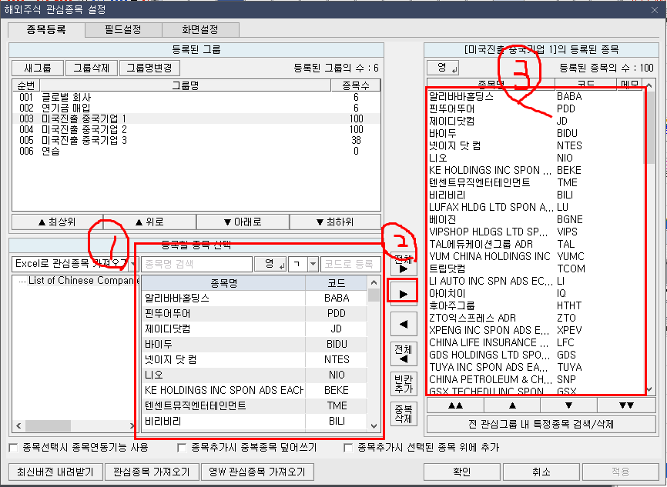
Task: Switch to the 종목등록 tab
Action: [x=46, y=29]
